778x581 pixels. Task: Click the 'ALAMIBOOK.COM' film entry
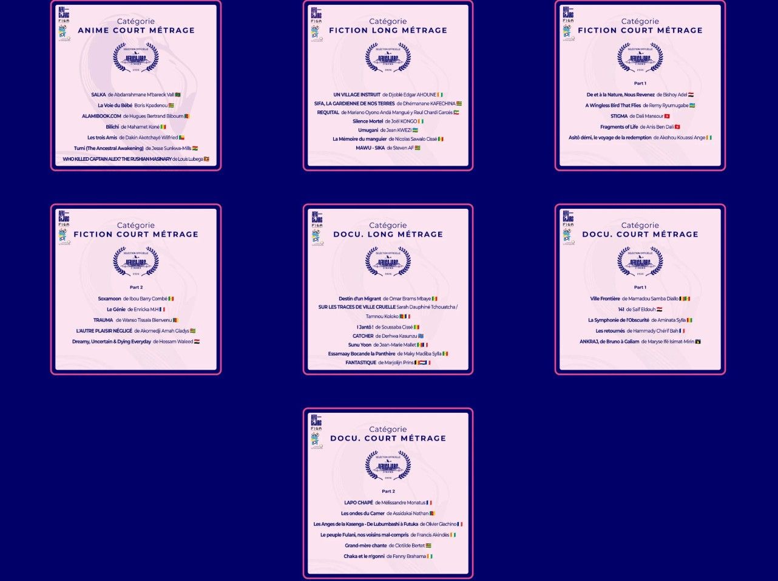coord(136,116)
